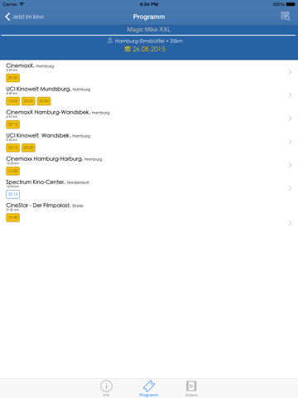
Task: Expand UCI Kinowelt Wandsbek row chevron
Action: pyautogui.click(x=290, y=142)
